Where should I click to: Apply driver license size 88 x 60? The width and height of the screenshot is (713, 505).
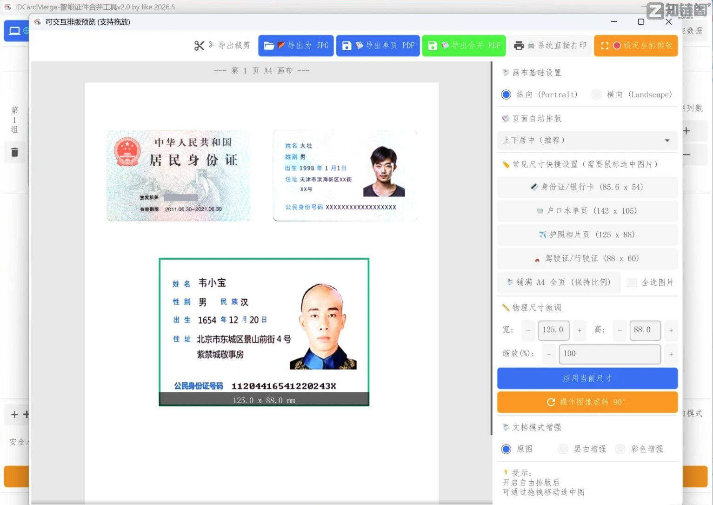(587, 258)
